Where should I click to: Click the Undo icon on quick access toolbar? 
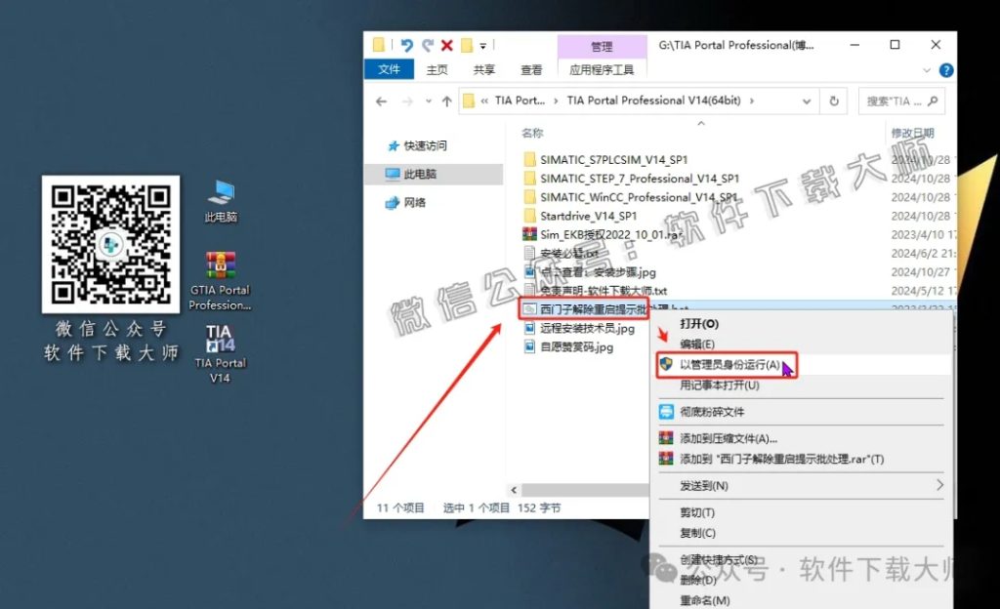(407, 44)
